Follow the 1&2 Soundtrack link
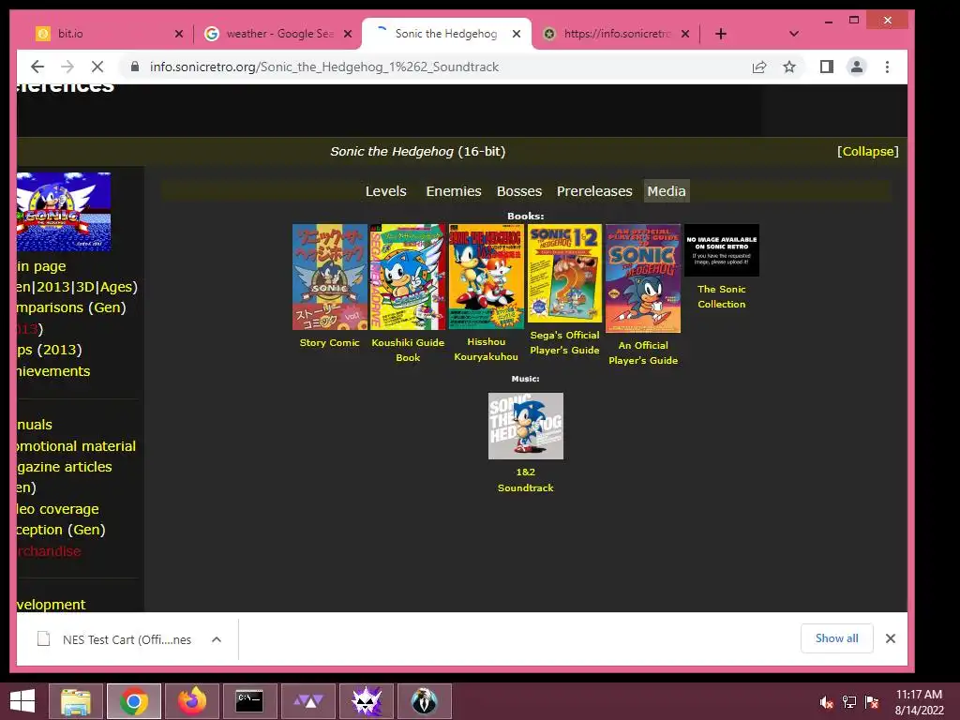Image resolution: width=960 pixels, height=720 pixels. pos(525,480)
